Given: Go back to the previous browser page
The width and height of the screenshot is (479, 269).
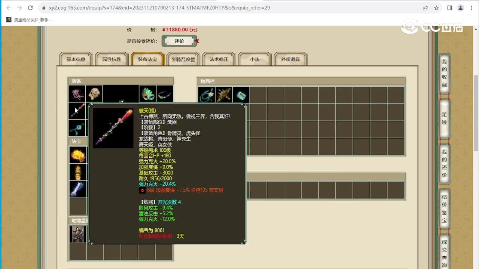Looking at the screenshot, I should 9,8.
